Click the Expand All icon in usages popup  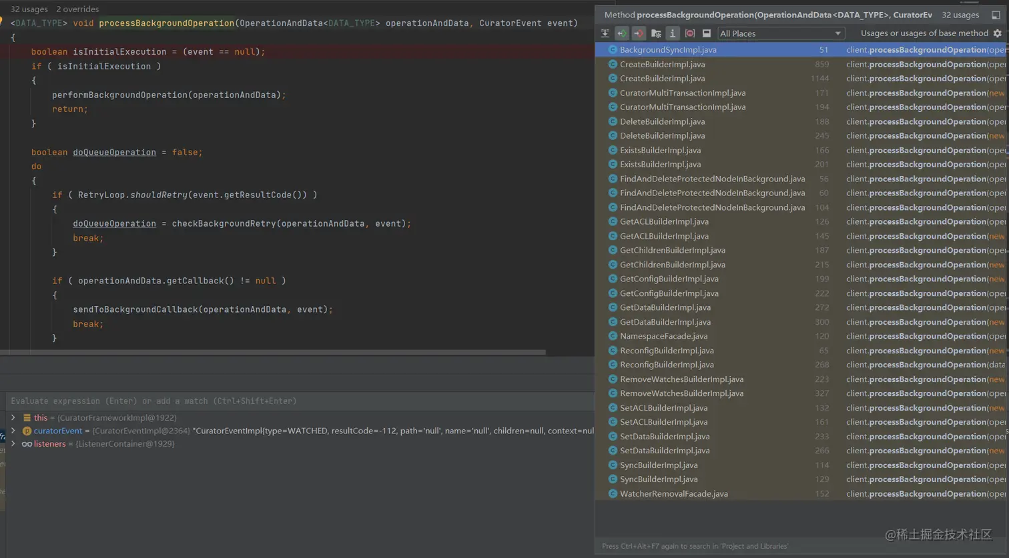click(x=605, y=33)
